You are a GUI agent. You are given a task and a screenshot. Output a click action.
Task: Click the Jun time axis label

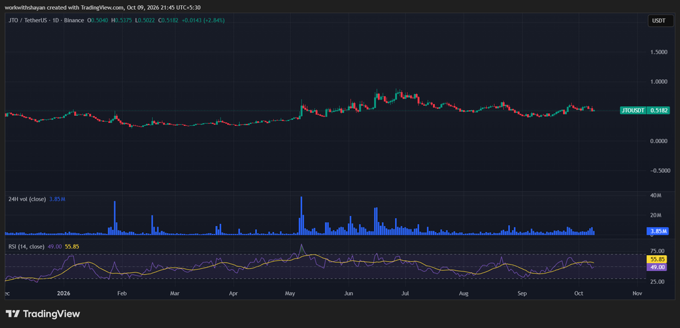coord(348,294)
